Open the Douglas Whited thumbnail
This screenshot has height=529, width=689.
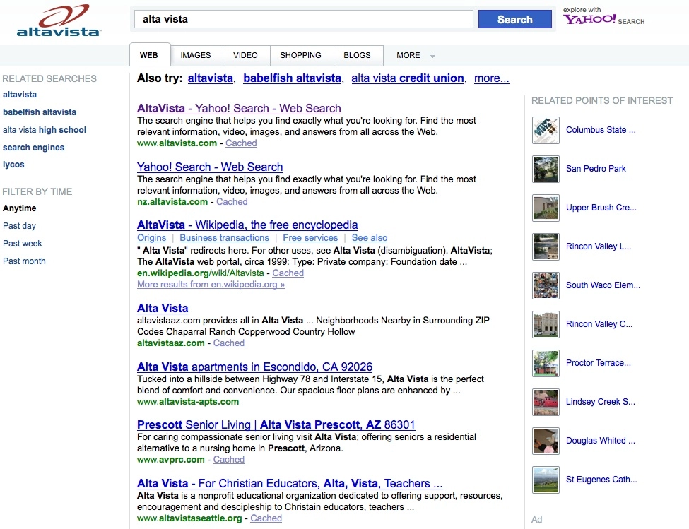(x=546, y=441)
